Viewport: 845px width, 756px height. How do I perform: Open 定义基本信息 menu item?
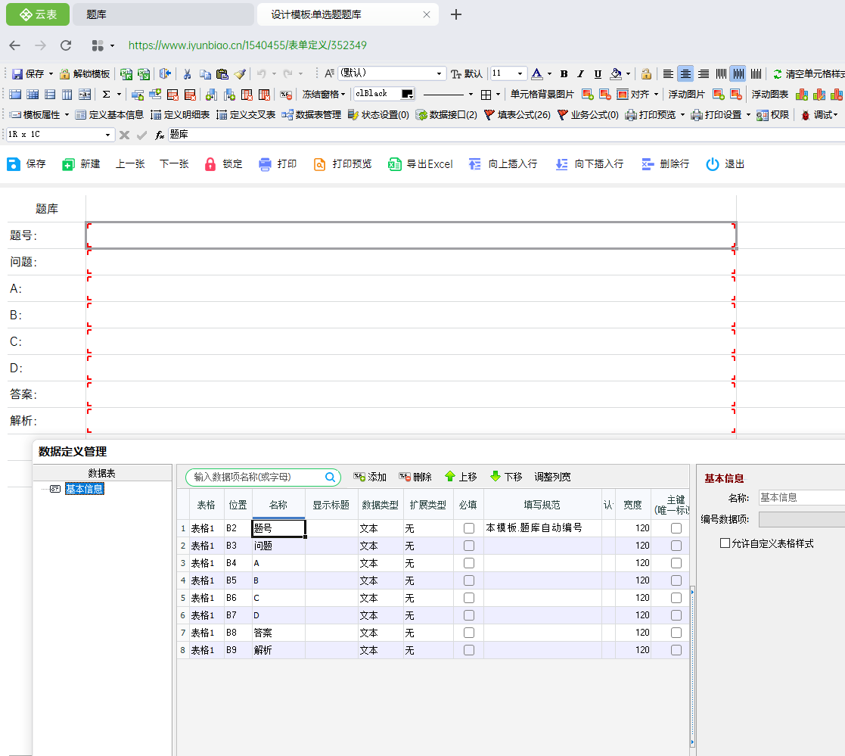[110, 115]
